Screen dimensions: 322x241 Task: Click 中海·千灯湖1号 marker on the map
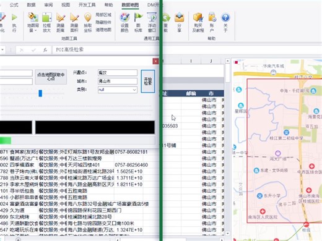pos(313,91)
